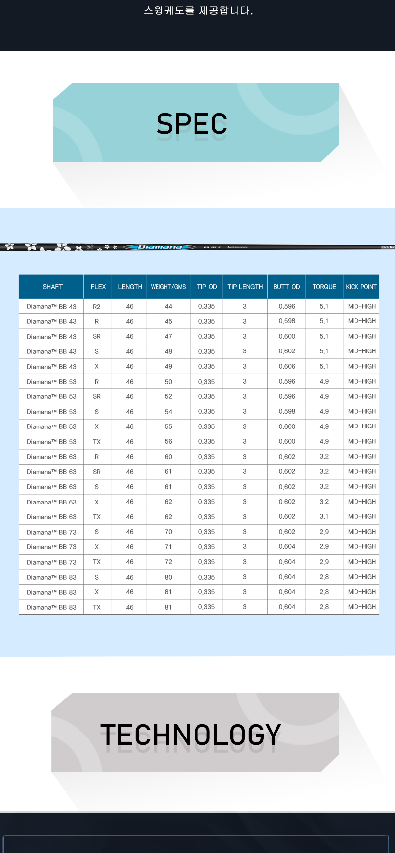Screen dimensions: 395x853
Task: Click the WEIGHT/GMS column header
Action: pyautogui.click(x=168, y=287)
